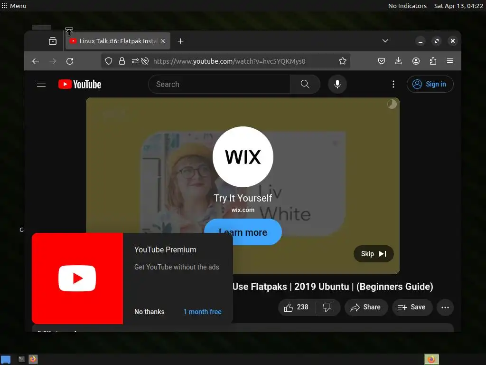
Task: Like the video with 238 likes
Action: pyautogui.click(x=296, y=307)
